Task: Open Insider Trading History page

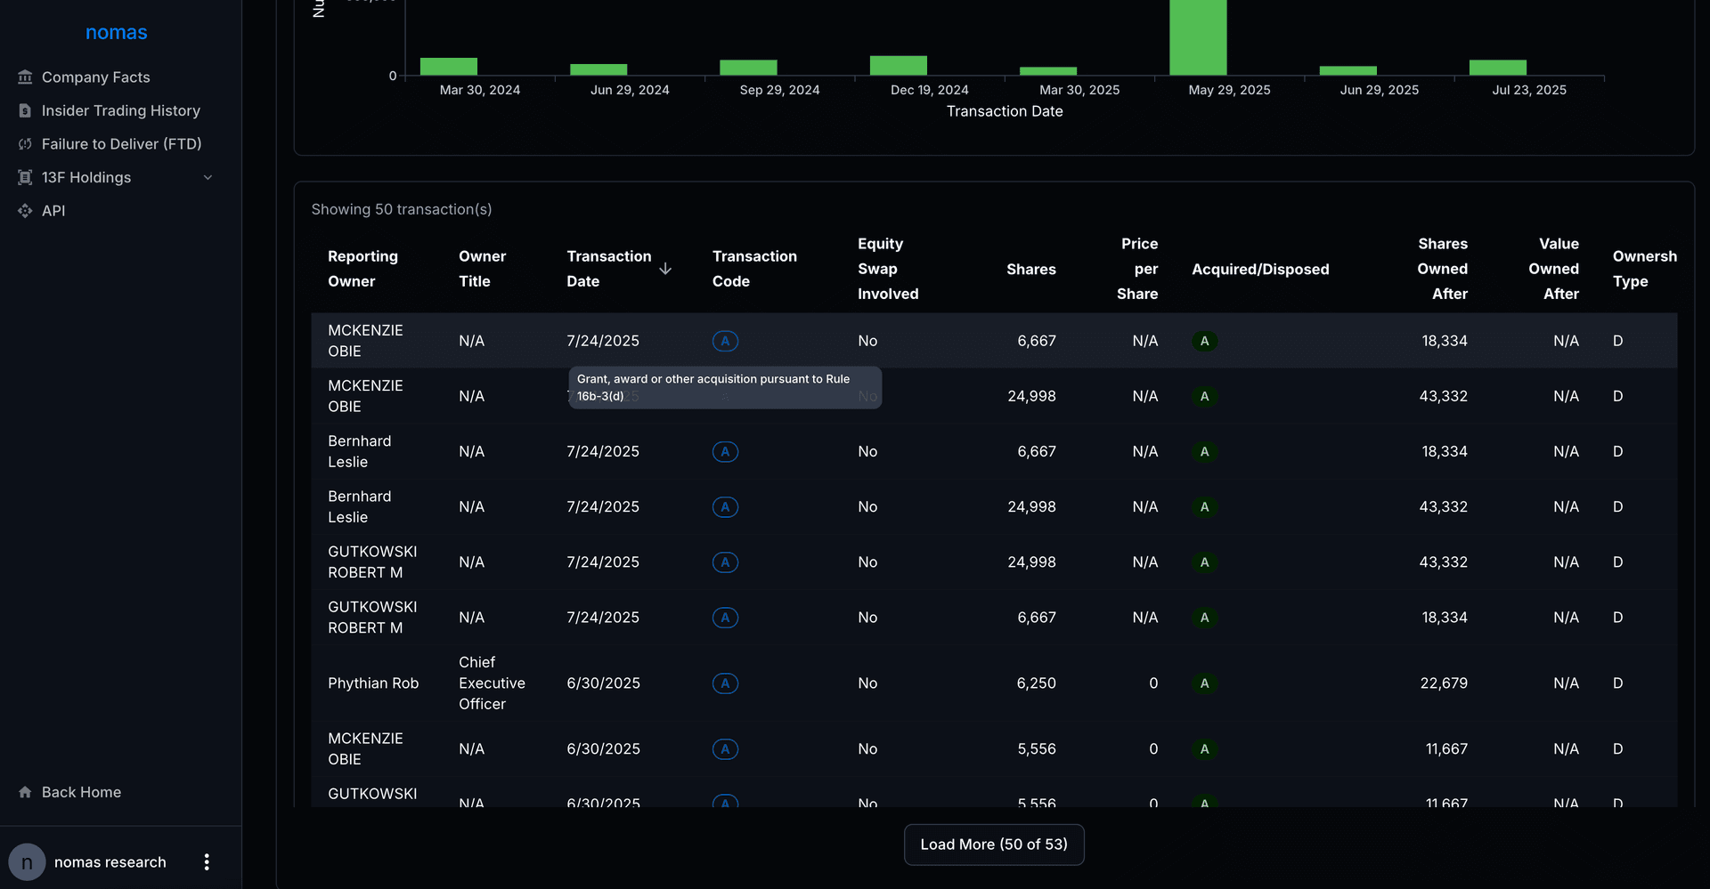Action: tap(121, 111)
